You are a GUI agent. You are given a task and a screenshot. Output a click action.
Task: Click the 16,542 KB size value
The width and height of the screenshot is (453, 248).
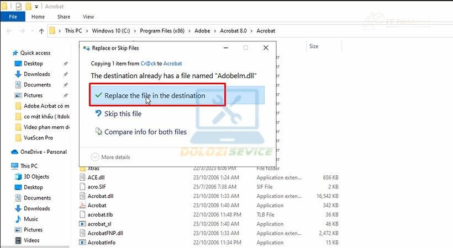point(328,196)
